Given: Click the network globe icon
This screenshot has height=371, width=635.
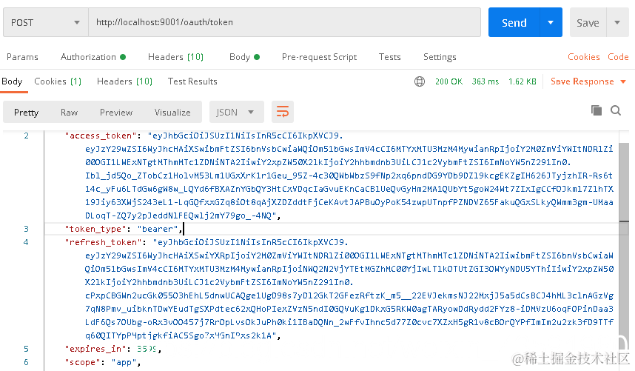Looking at the screenshot, I should point(420,81).
